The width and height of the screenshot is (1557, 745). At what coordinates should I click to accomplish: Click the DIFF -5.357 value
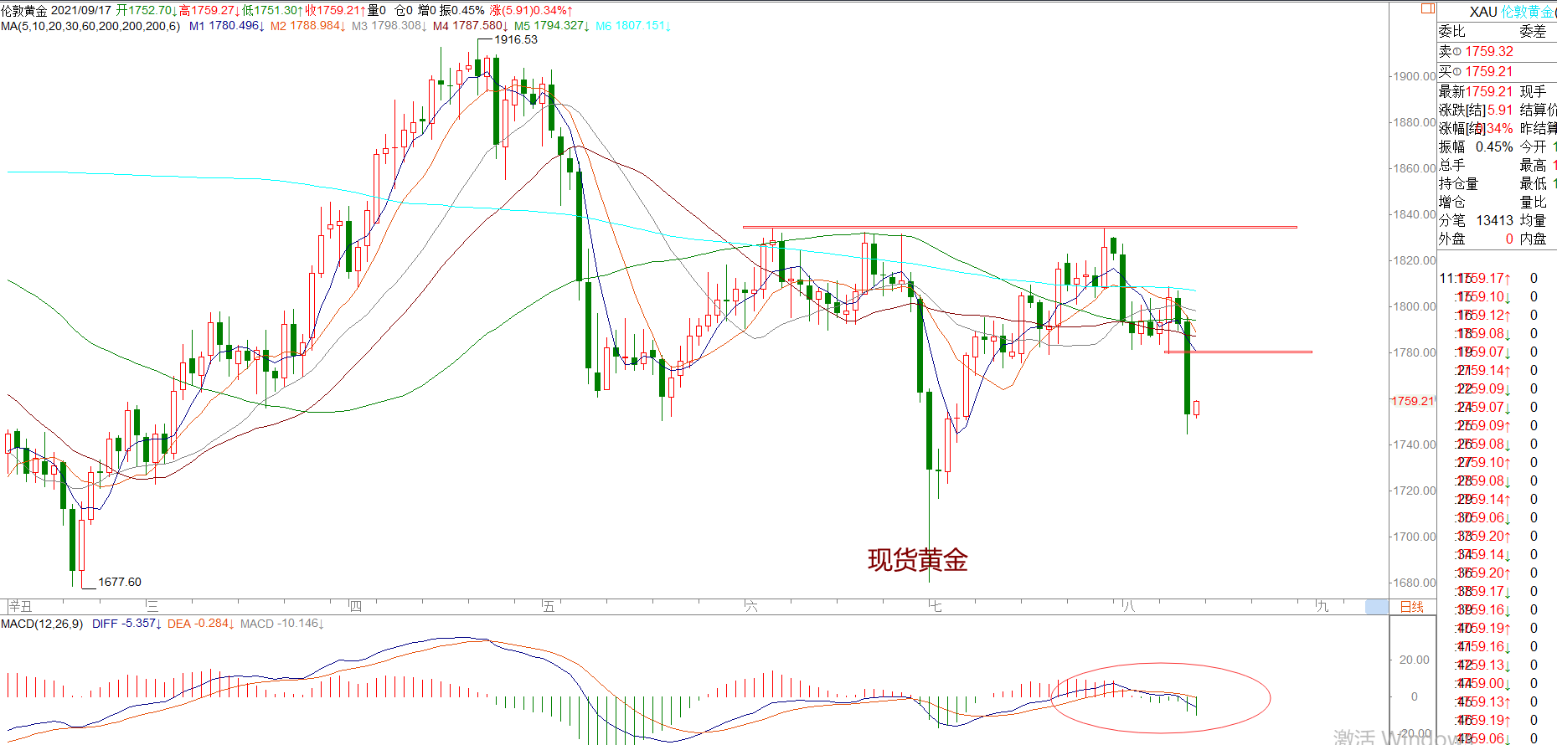click(x=126, y=624)
